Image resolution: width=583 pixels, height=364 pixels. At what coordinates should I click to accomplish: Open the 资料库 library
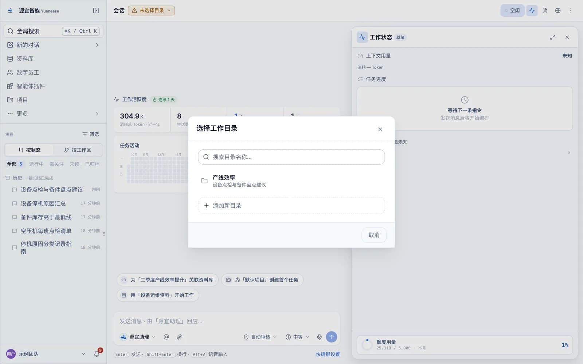click(53, 59)
